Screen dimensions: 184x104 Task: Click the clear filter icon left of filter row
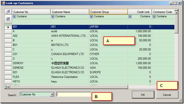point(8,19)
